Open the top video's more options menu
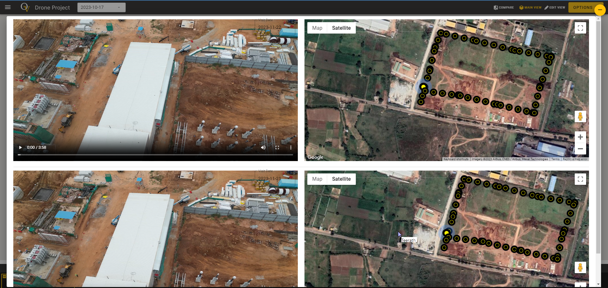 click(x=291, y=147)
